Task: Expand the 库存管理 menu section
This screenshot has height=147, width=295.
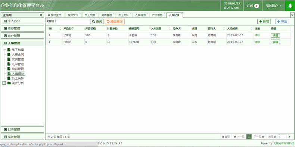Action: 22,28
